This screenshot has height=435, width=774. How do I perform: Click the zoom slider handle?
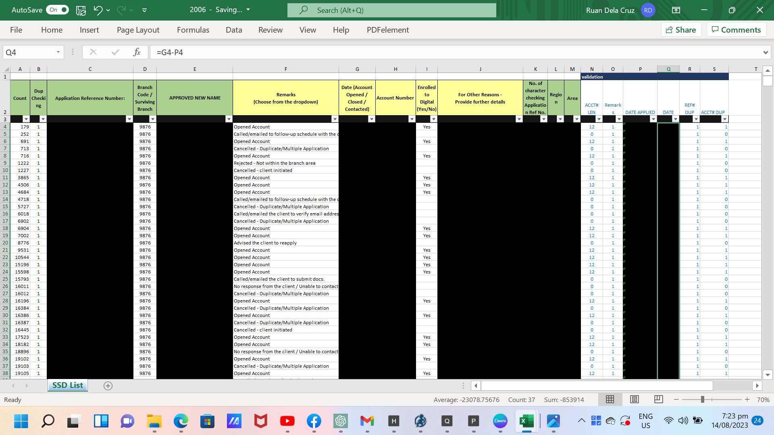(702, 400)
